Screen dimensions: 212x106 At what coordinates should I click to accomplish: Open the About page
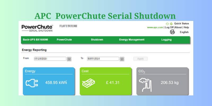click(178, 28)
